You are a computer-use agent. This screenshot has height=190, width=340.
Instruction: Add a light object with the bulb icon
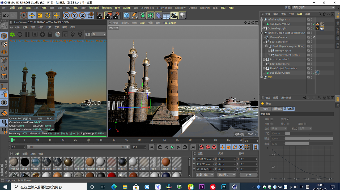[x=182, y=15]
